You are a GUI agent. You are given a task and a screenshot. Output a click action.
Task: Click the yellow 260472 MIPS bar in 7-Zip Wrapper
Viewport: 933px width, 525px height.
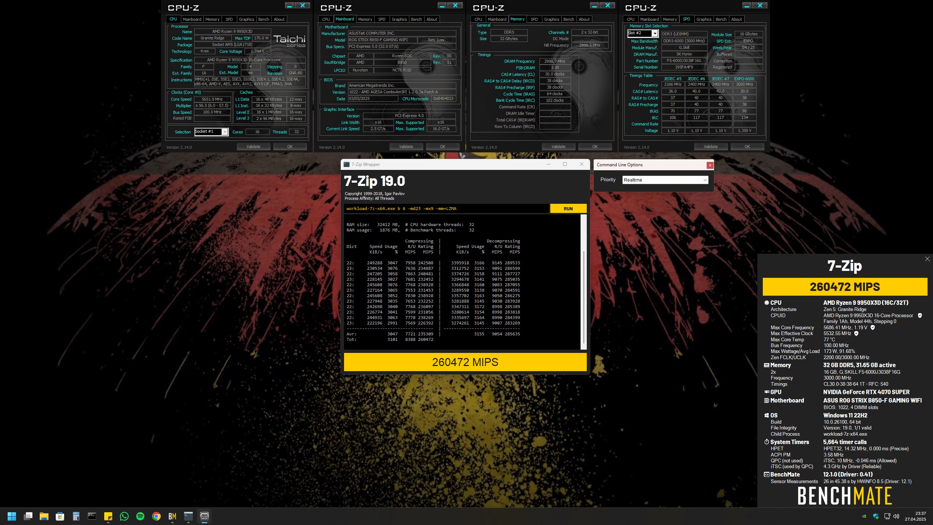(x=465, y=362)
